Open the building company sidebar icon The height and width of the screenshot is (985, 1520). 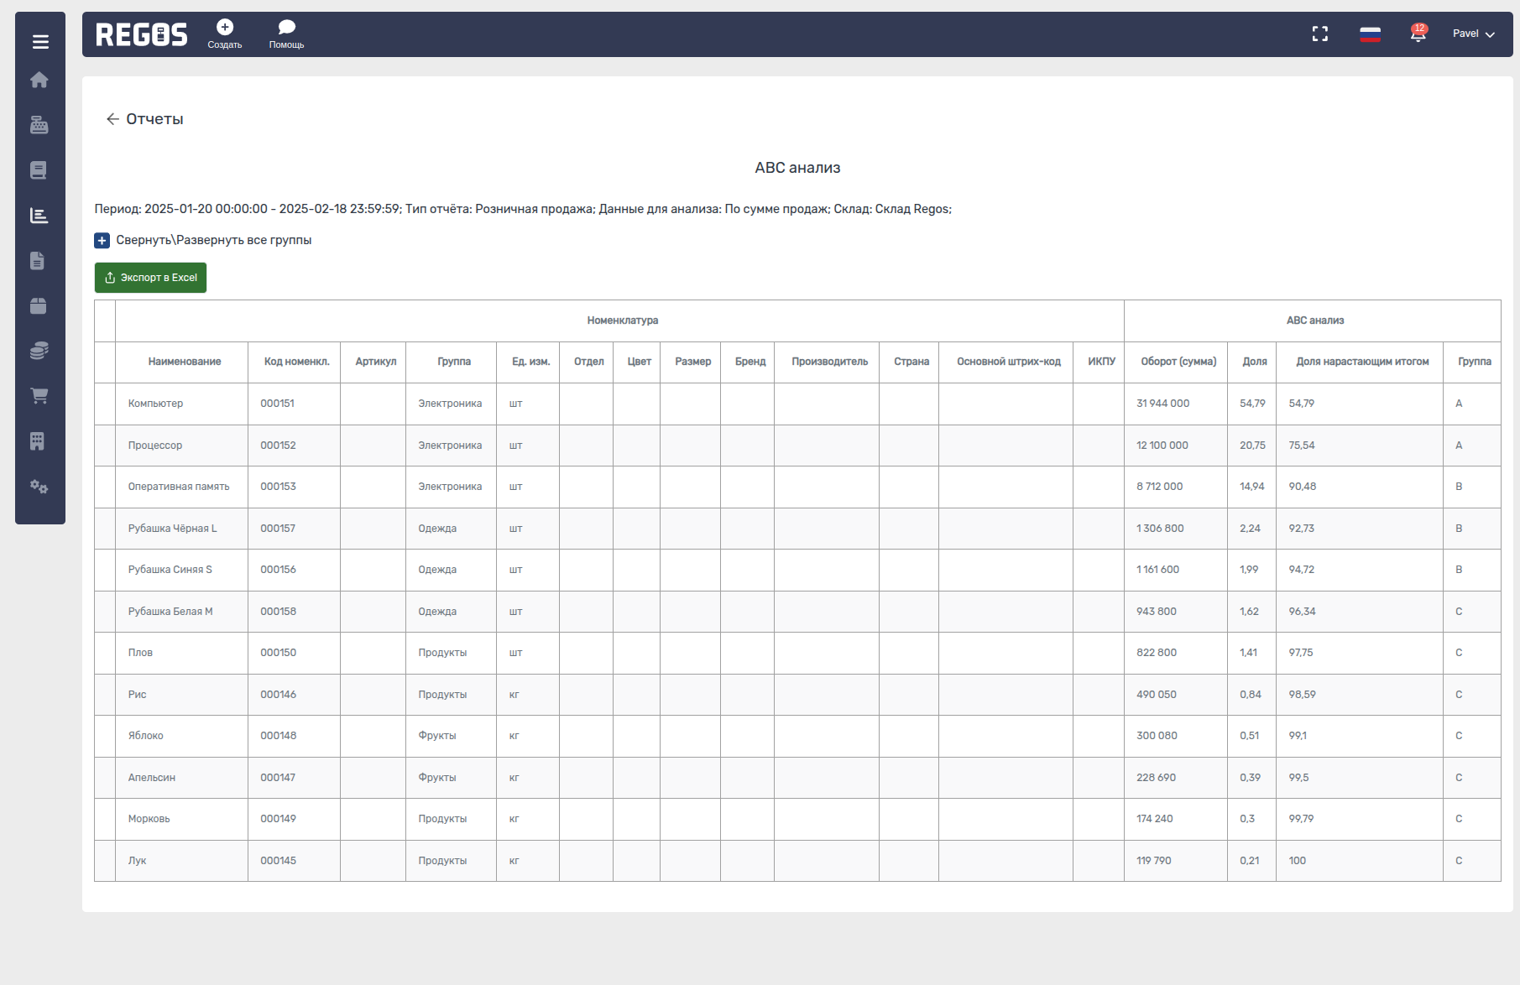click(38, 441)
